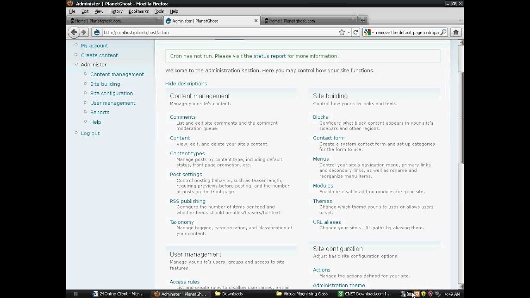Open the history dropdown in address bar

(x=349, y=32)
